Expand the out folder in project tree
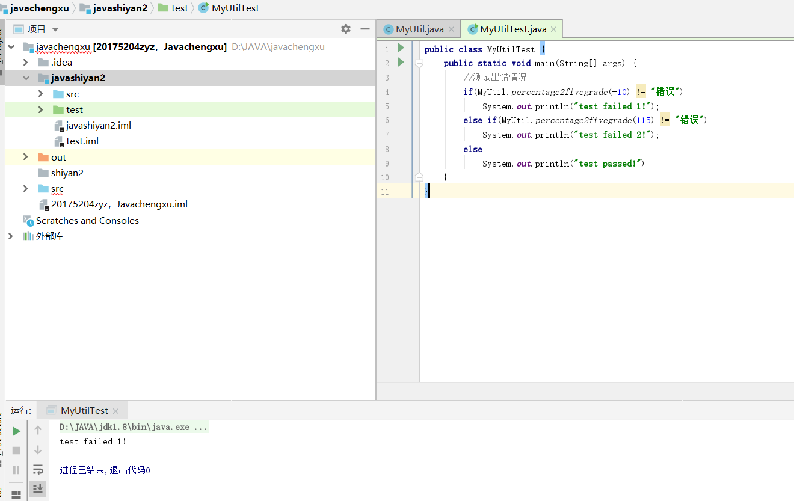The image size is (794, 501). tap(25, 157)
